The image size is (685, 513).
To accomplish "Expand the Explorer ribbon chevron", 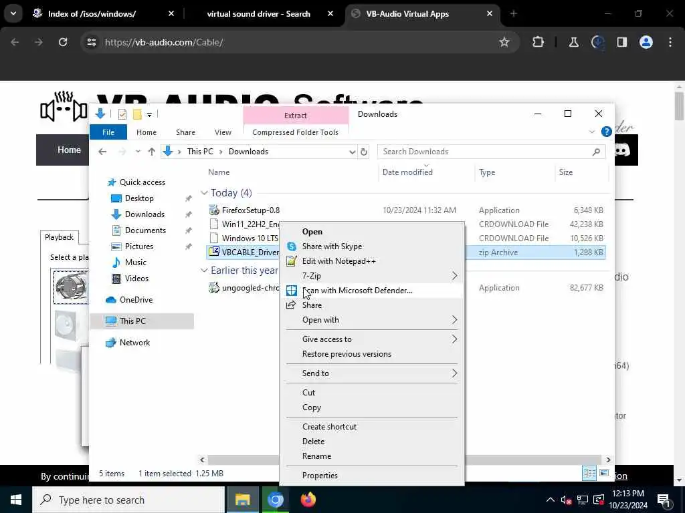I will point(592,132).
